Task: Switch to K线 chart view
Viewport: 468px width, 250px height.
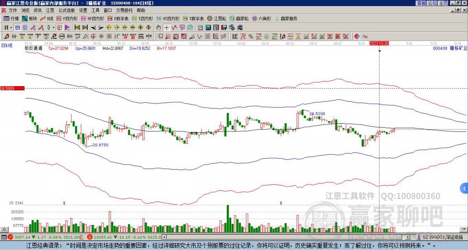Action: (x=46, y=18)
